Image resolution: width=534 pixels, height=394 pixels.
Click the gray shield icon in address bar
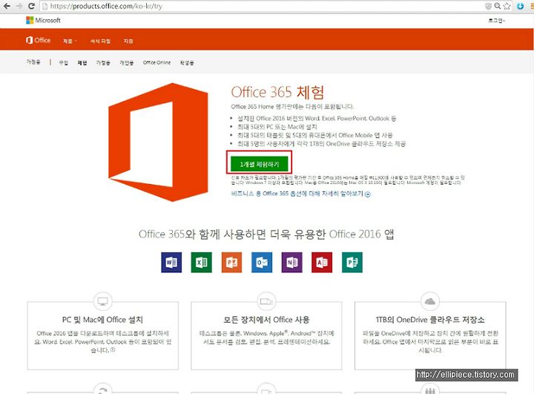[x=489, y=6]
